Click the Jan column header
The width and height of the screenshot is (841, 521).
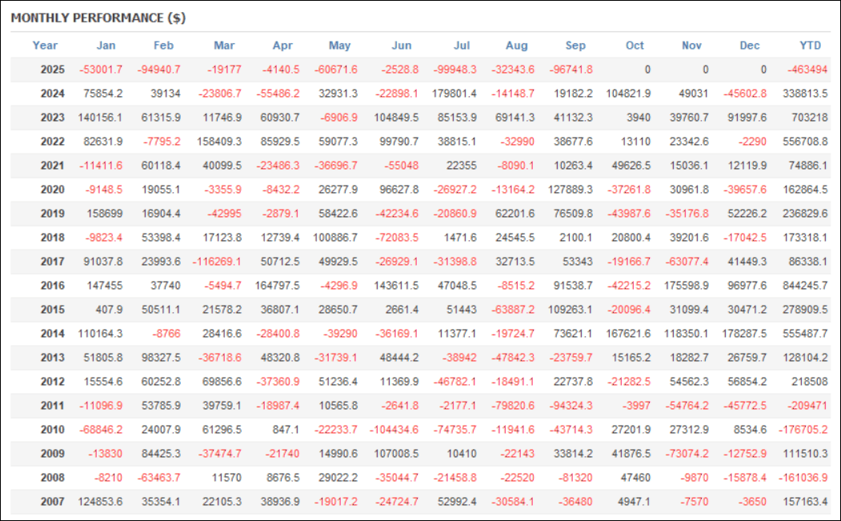(x=106, y=46)
